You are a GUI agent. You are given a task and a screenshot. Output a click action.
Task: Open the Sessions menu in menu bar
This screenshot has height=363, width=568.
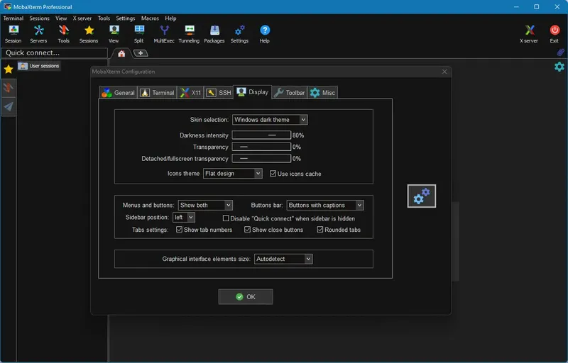pyautogui.click(x=40, y=18)
